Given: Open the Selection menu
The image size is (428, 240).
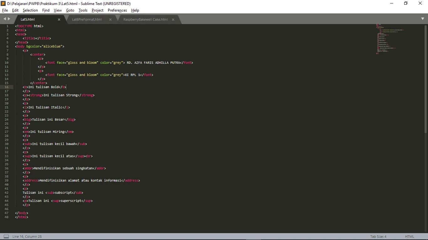Looking at the screenshot, I should pos(30,10).
